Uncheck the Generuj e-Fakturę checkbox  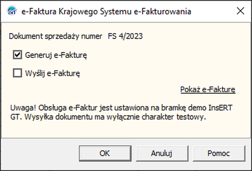[17, 55]
